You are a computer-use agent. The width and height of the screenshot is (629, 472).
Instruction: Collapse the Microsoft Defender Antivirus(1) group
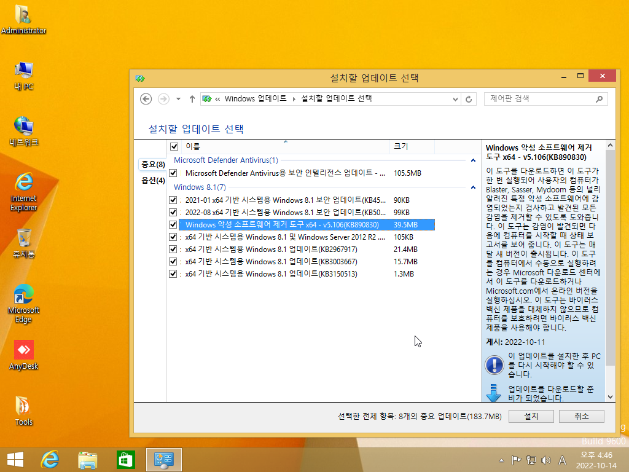point(474,160)
